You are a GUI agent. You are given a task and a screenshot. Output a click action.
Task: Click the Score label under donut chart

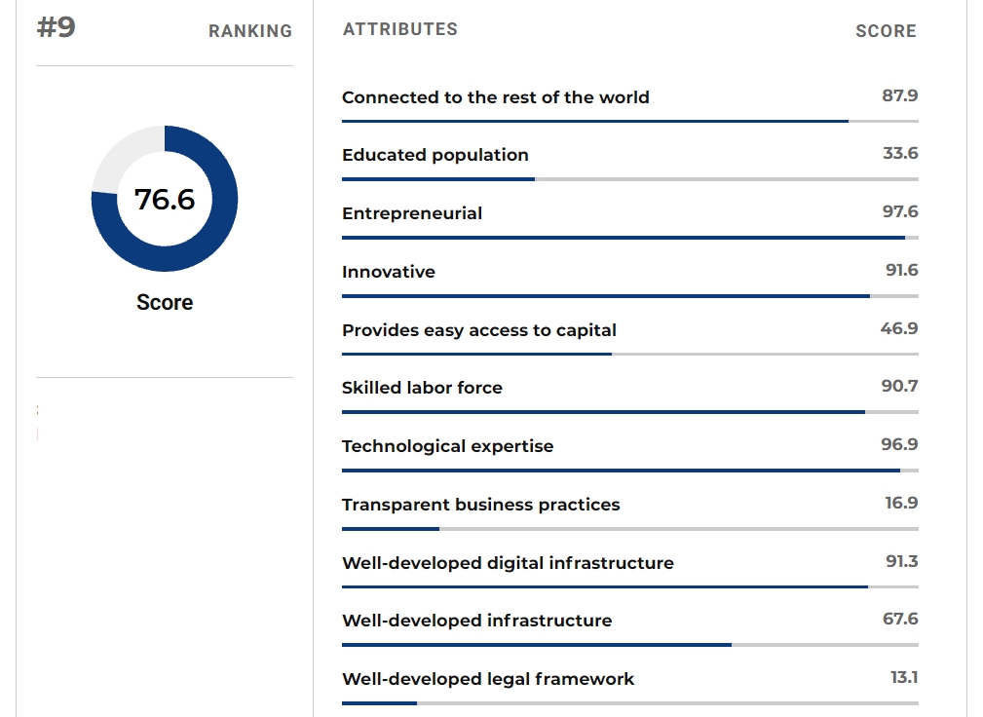point(165,302)
